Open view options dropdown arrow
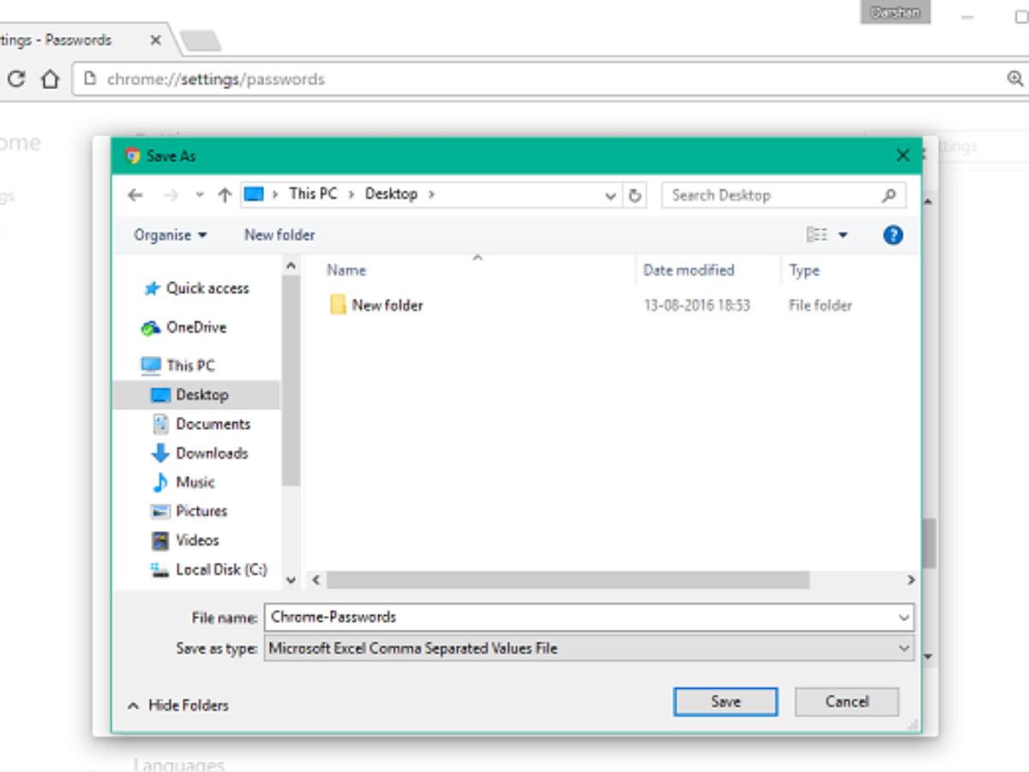This screenshot has width=1029, height=772. coord(842,235)
